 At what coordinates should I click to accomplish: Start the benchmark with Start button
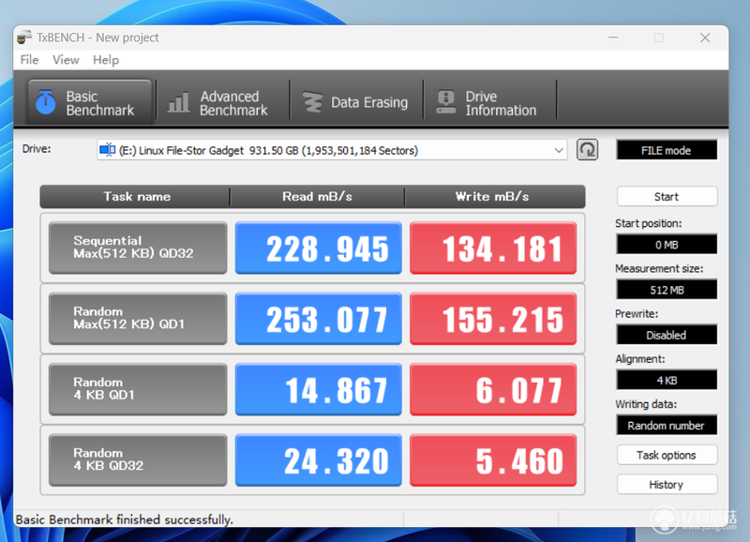pyautogui.click(x=667, y=197)
